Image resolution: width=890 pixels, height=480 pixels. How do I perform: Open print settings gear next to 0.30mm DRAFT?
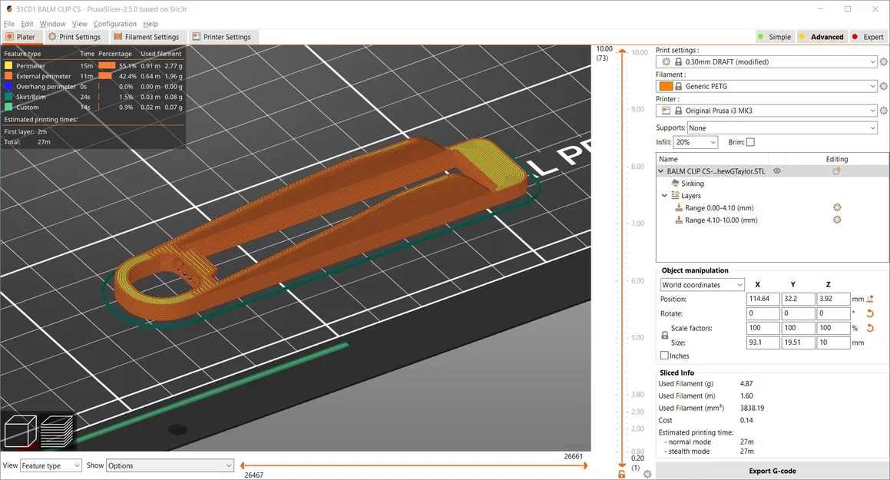coord(883,62)
